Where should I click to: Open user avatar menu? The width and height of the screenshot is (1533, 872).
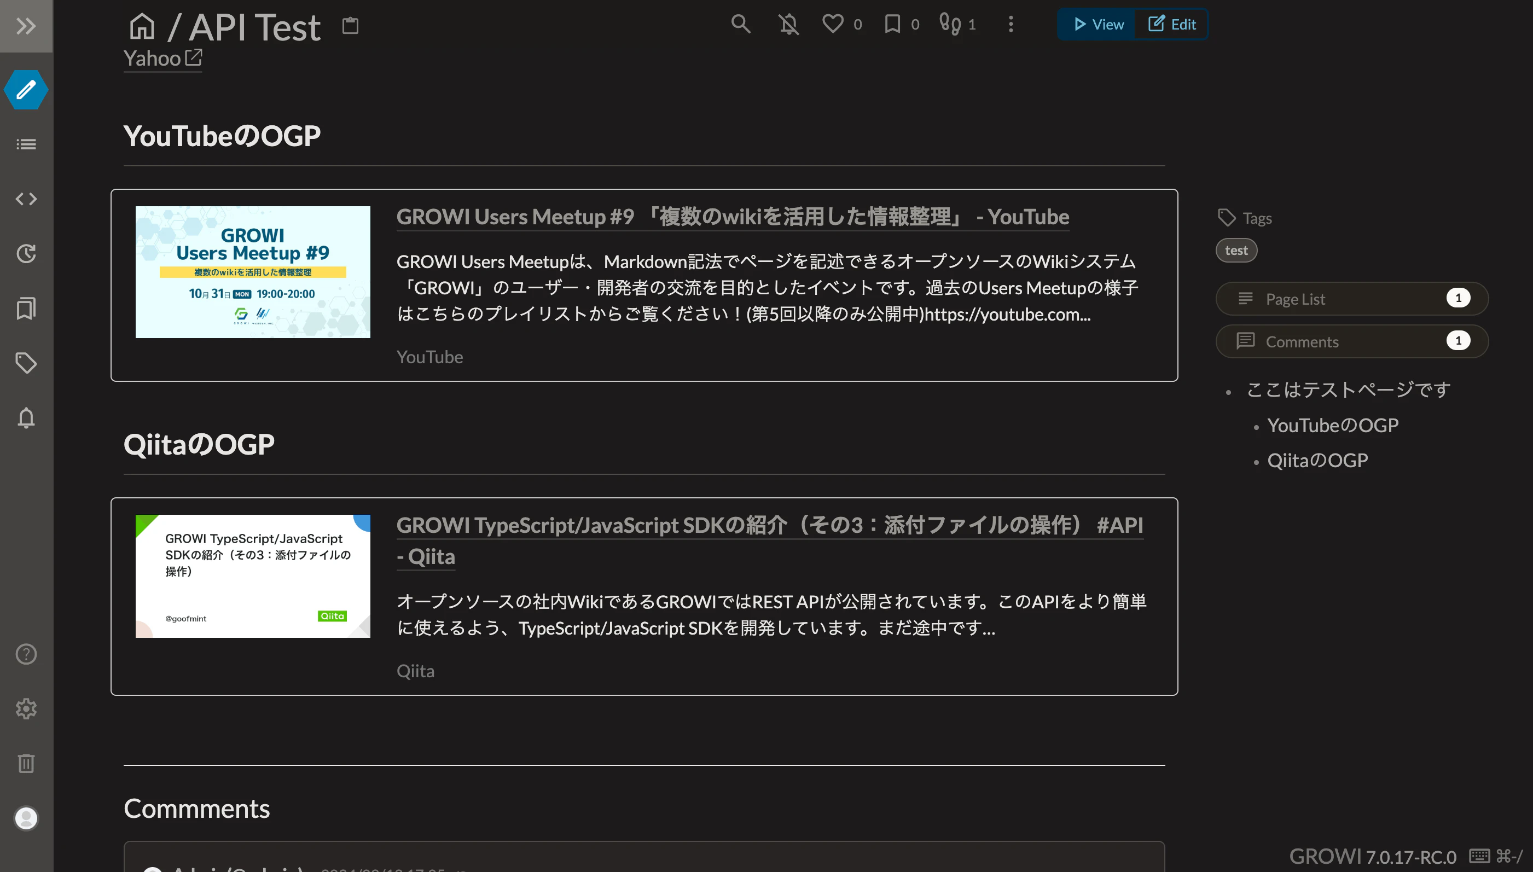(x=26, y=818)
